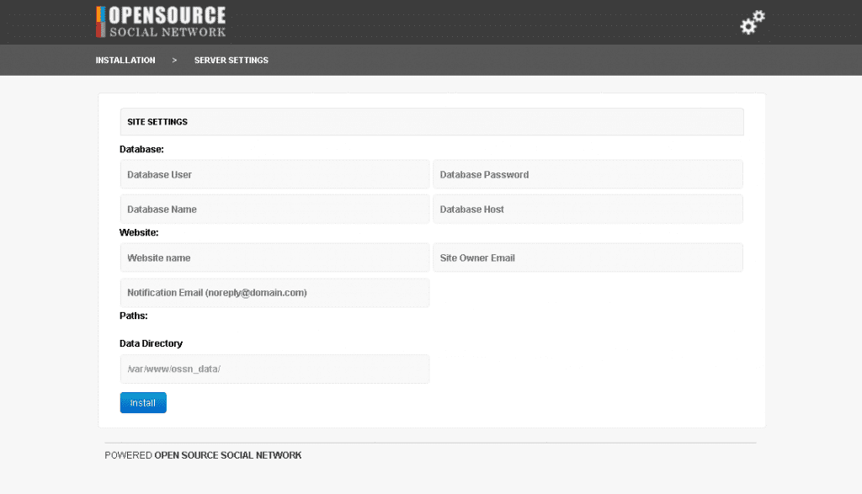Focus the Database Password field
This screenshot has width=862, height=494.
coord(588,175)
